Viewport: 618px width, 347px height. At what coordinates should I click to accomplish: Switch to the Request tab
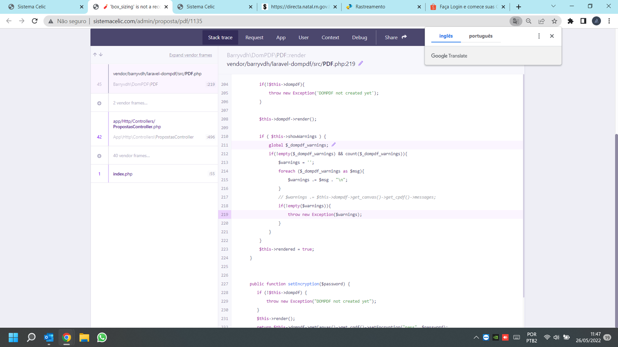pyautogui.click(x=254, y=38)
